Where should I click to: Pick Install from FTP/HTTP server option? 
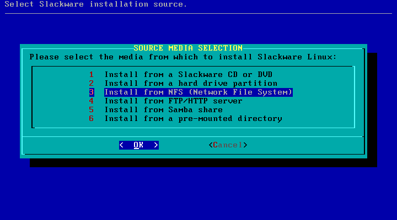tap(174, 101)
